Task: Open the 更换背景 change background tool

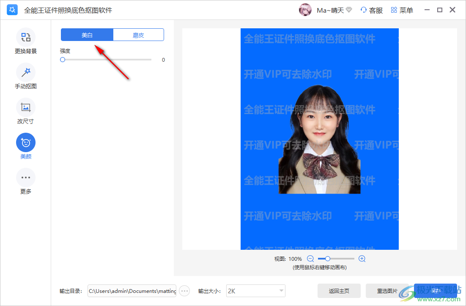Action: (x=26, y=41)
